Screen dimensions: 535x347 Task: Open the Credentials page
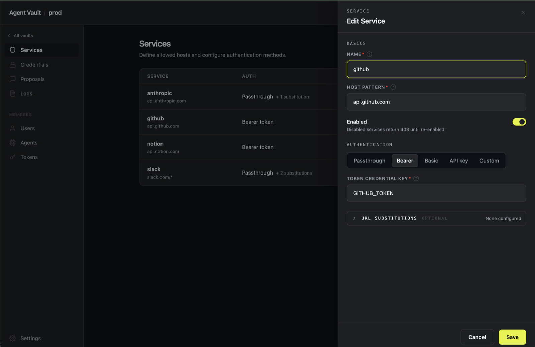pyautogui.click(x=42, y=65)
